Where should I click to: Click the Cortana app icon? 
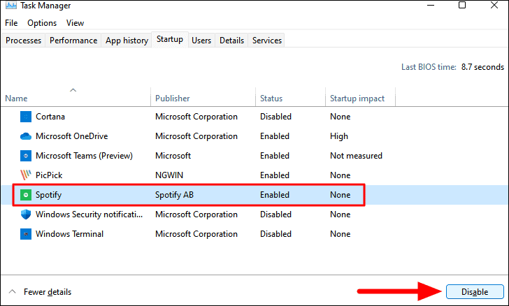pyautogui.click(x=26, y=117)
